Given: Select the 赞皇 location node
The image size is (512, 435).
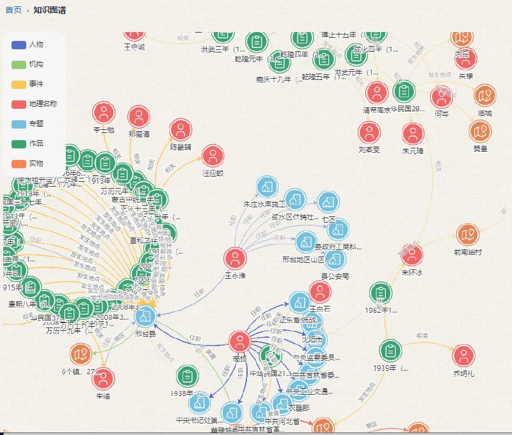Looking at the screenshot, I should click(x=480, y=130).
